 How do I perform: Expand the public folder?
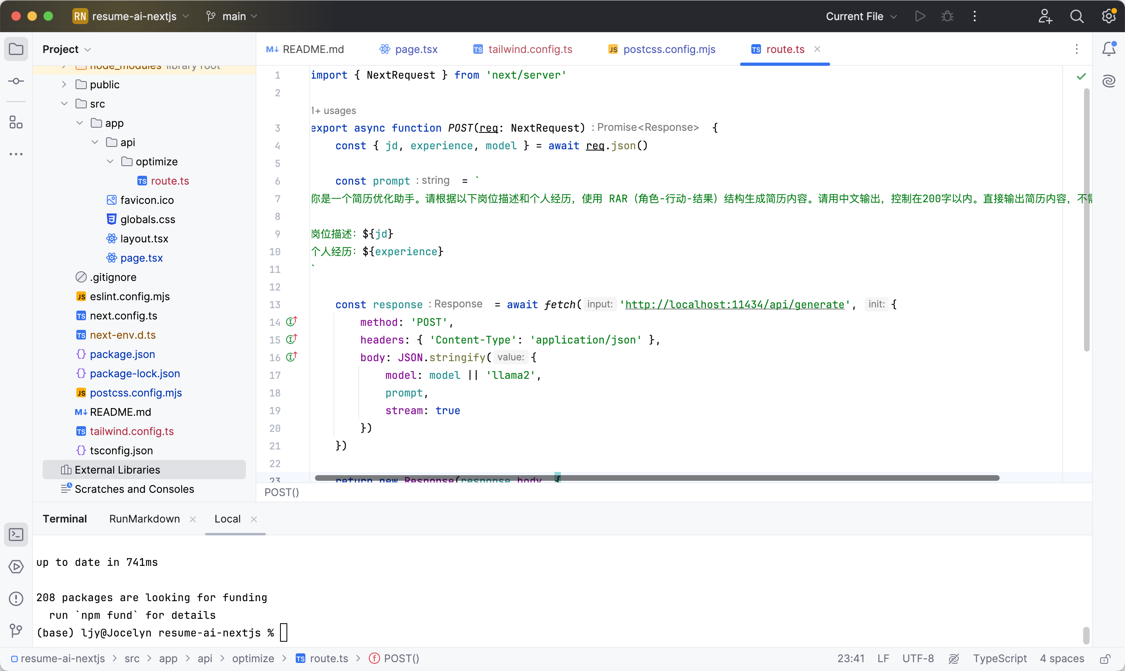click(x=64, y=84)
